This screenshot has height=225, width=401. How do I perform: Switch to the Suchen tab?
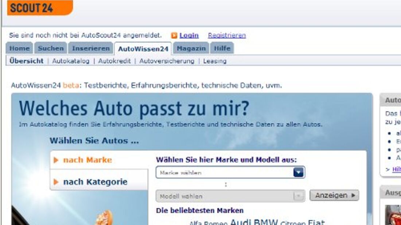tap(51, 48)
